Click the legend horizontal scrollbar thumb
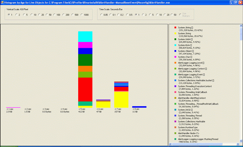This screenshot has height=147, width=243. 197,144
